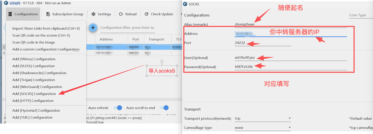Image resolution: width=373 pixels, height=134 pixels.
Task: Click the v2rayN logo in title bar
Action: 6,3
